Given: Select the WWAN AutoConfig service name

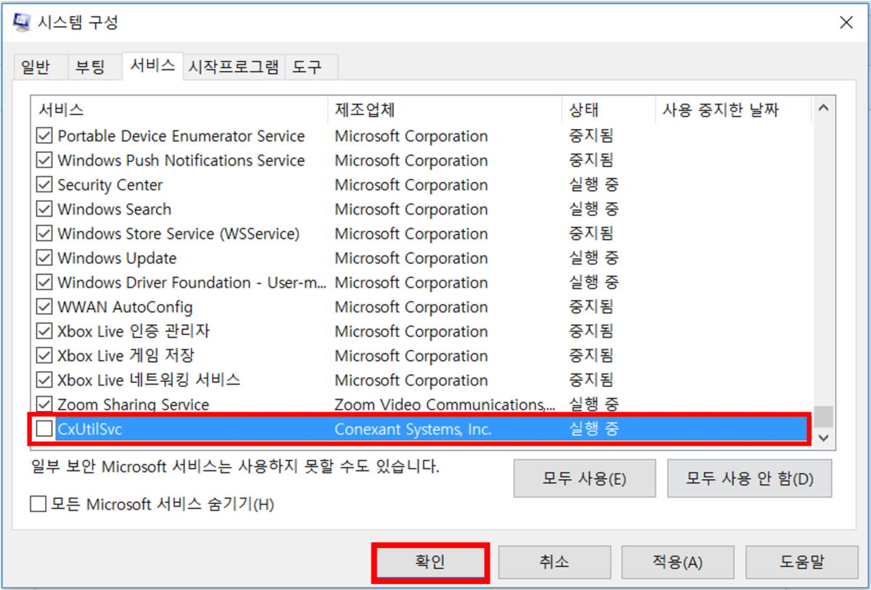Looking at the screenshot, I should (x=125, y=307).
